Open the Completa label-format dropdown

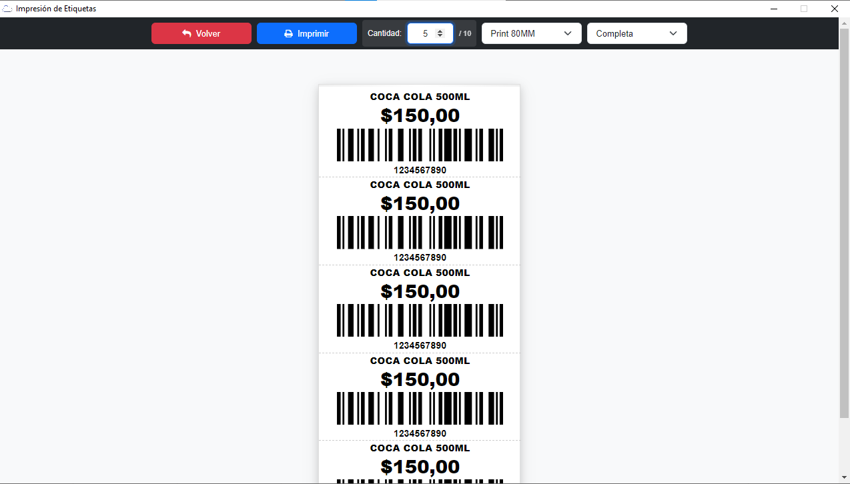coord(636,33)
